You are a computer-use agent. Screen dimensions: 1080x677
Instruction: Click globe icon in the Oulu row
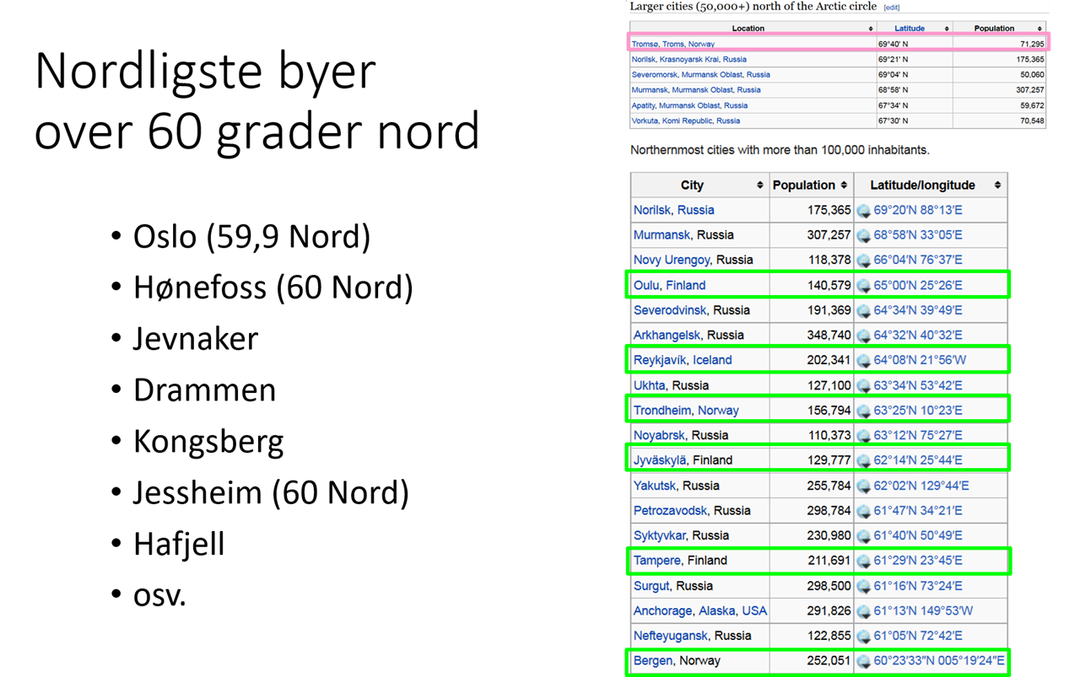click(x=864, y=286)
